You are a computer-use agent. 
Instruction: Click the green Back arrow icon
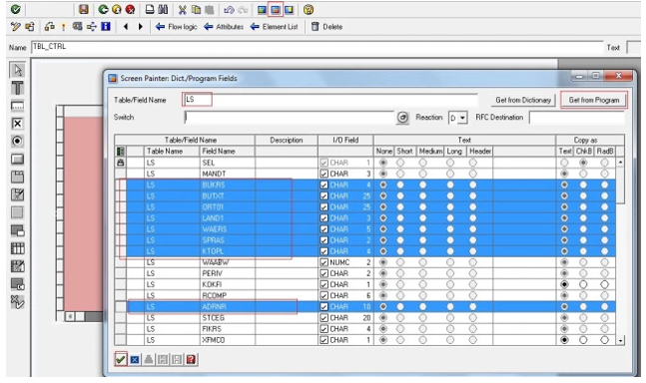click(103, 9)
